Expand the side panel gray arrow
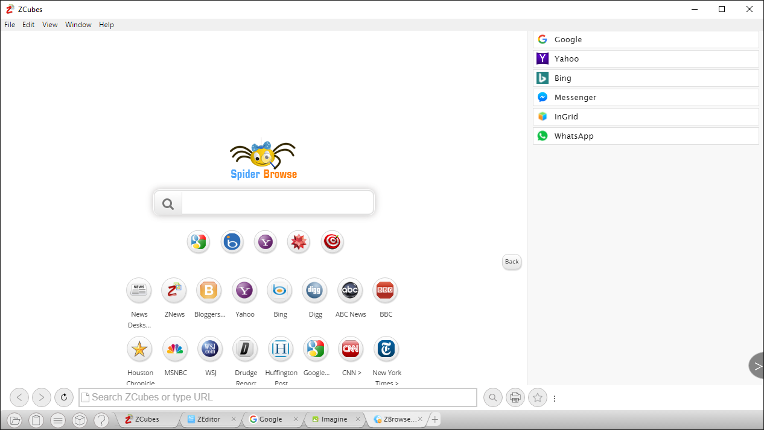Viewport: 764px width, 430px height. pyautogui.click(x=757, y=366)
